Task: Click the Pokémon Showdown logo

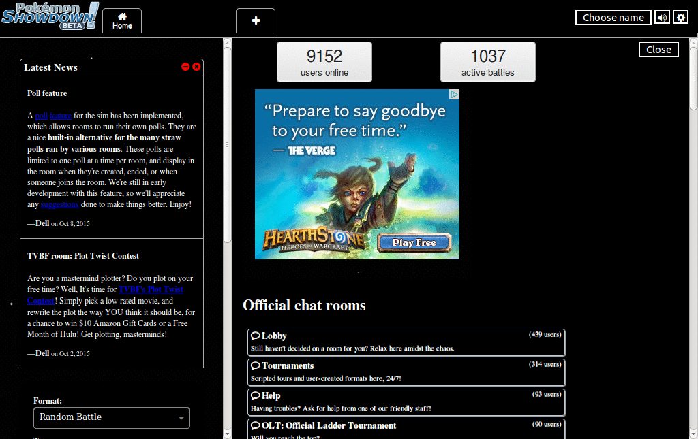Action: point(50,16)
